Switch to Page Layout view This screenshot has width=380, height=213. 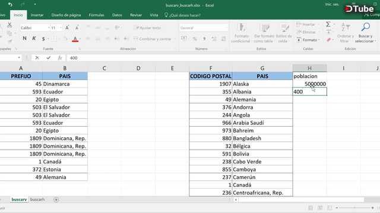click(x=320, y=208)
